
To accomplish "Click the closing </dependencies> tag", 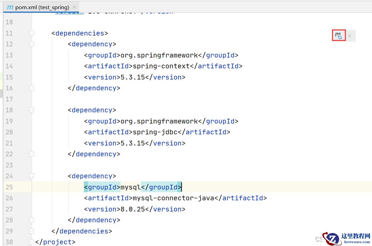I will [82, 231].
